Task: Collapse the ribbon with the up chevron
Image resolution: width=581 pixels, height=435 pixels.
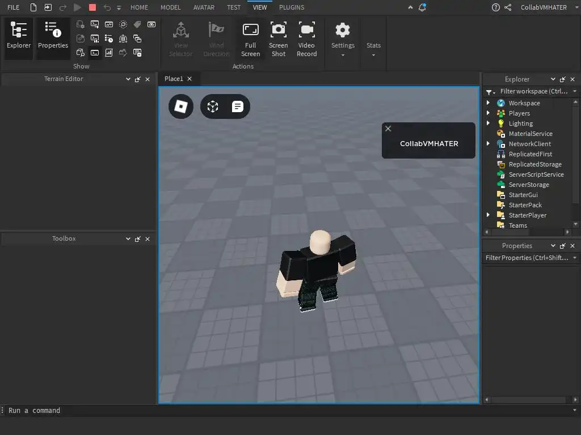Action: coord(410,7)
